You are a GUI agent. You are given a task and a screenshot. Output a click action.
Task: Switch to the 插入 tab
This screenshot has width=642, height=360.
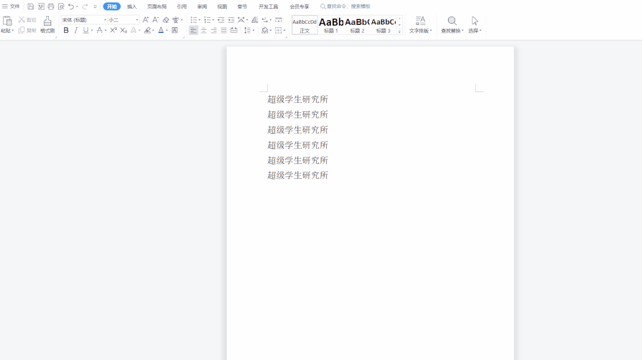[132, 7]
